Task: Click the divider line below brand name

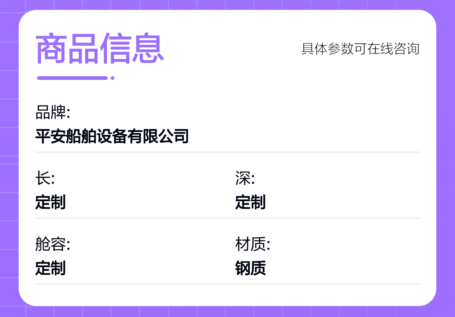Action: tap(227, 152)
